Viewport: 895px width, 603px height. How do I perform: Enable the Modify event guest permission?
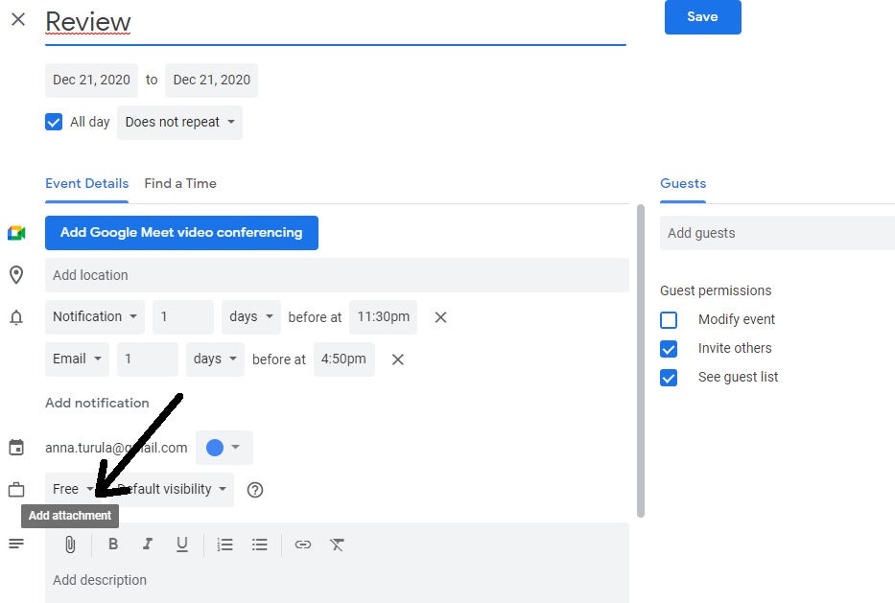point(669,320)
